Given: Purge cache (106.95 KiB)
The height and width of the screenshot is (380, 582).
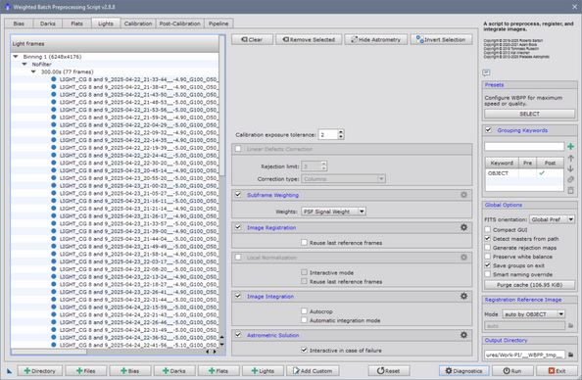Looking at the screenshot, I should pyautogui.click(x=529, y=285).
